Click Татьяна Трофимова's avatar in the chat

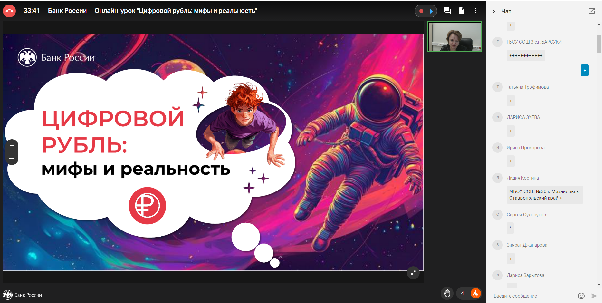498,87
